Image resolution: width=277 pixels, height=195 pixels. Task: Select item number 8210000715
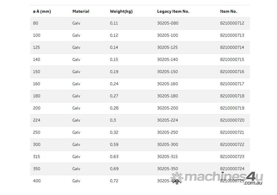(232, 60)
